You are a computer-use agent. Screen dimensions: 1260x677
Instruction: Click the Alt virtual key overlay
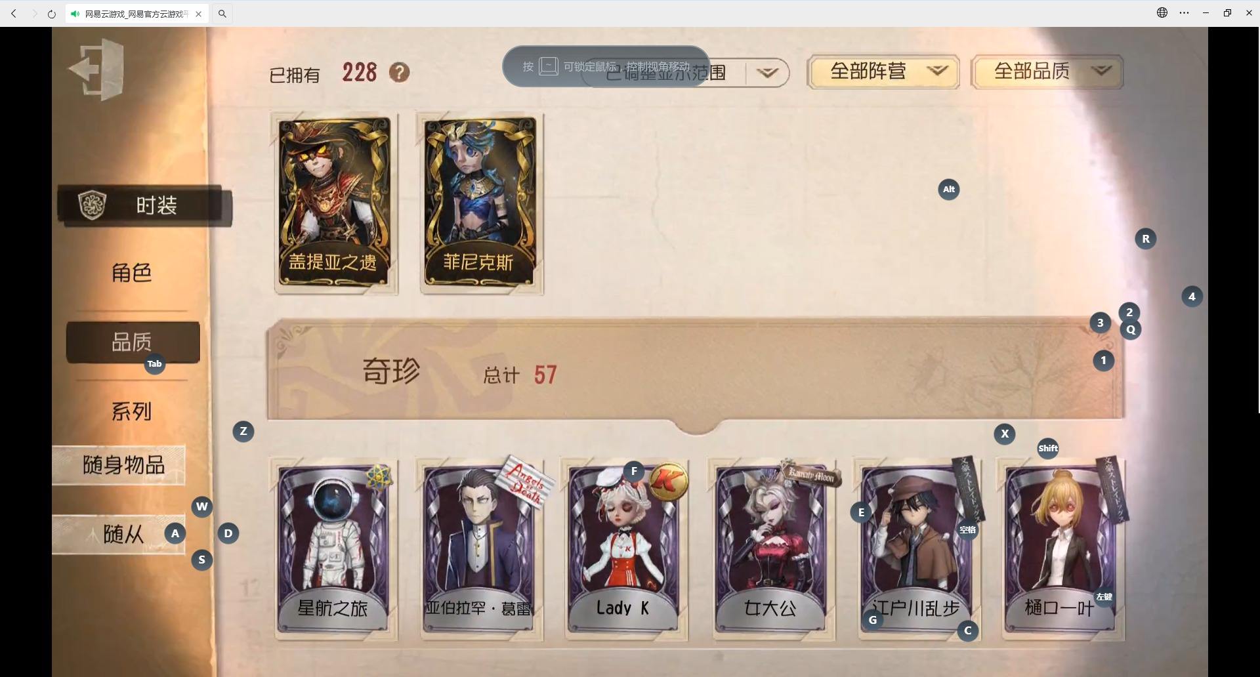(949, 189)
